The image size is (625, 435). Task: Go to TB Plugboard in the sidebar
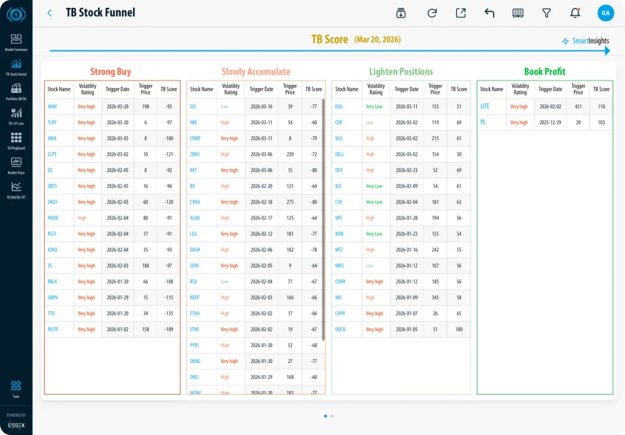click(x=16, y=141)
